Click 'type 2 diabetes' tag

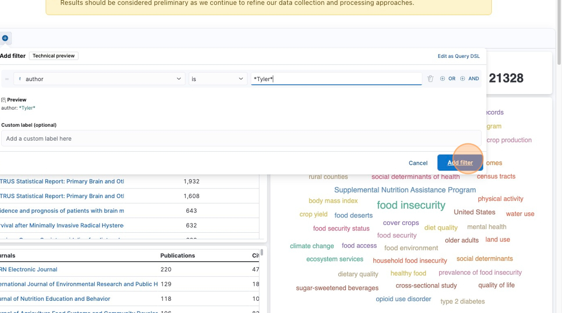click(x=462, y=302)
